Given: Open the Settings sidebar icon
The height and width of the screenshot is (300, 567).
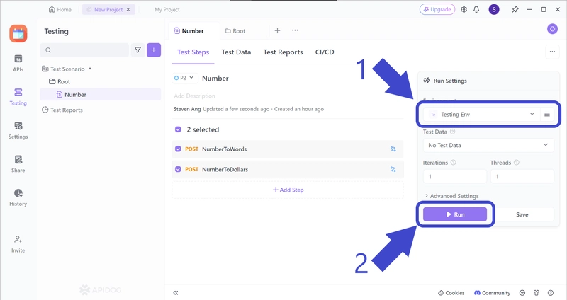Looking at the screenshot, I should pyautogui.click(x=18, y=129).
